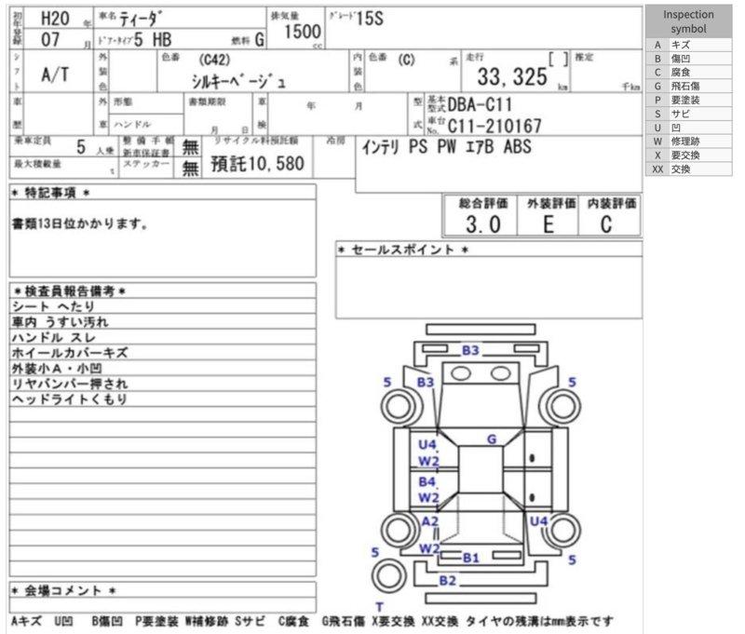Viewport: 745px width, 634px height.
Task: Click the spare tire icon labeled T
Action: click(379, 608)
